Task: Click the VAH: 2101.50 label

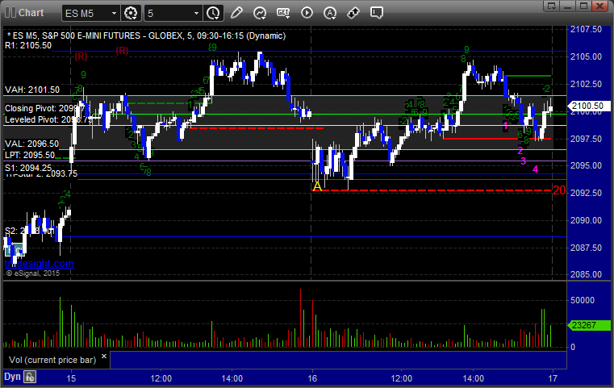Action: 32,90
